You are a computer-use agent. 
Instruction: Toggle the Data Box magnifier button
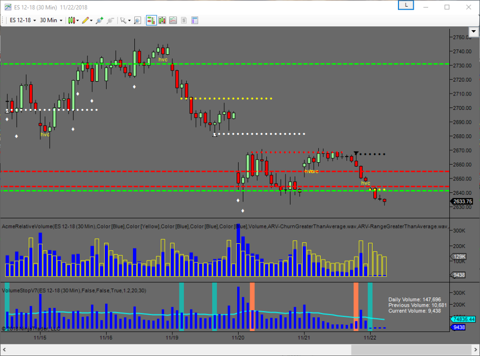click(x=137, y=20)
